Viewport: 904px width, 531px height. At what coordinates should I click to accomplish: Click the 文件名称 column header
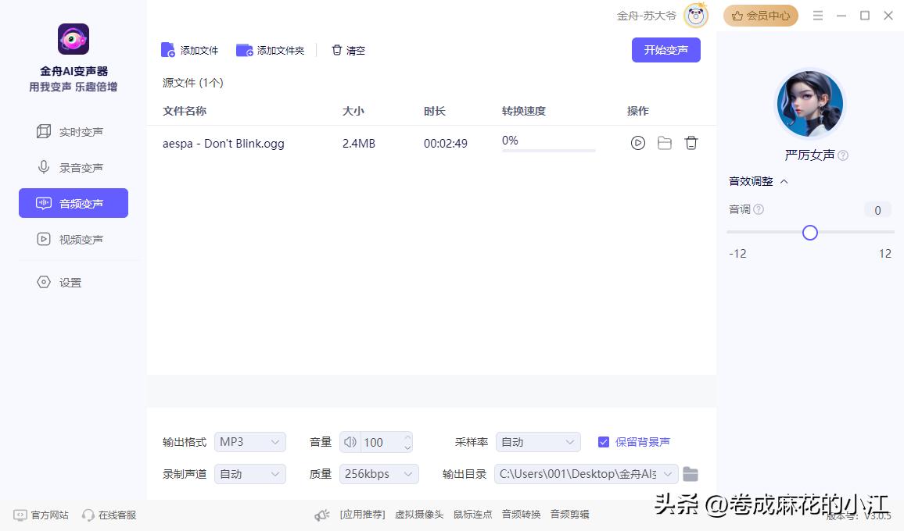coord(185,111)
